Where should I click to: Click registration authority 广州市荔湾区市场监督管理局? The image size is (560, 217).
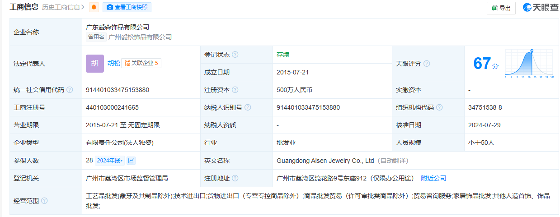pos(127,178)
